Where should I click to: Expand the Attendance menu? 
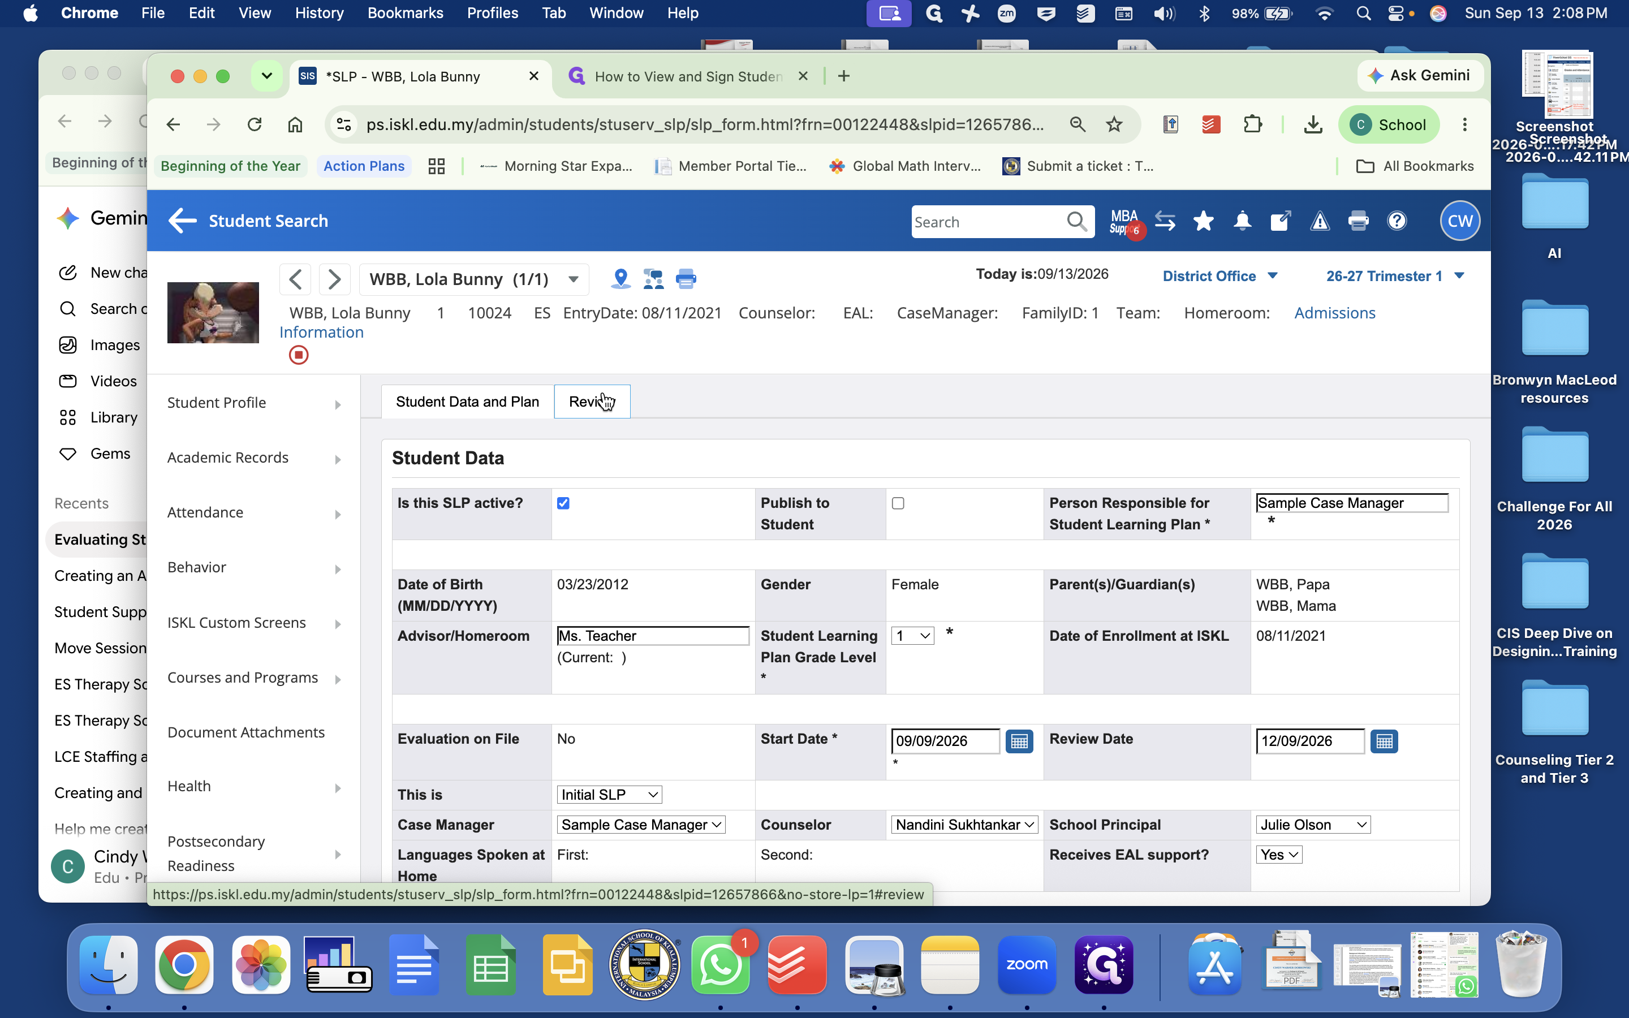coord(255,512)
